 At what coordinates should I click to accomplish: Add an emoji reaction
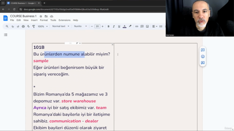tap(203, 57)
